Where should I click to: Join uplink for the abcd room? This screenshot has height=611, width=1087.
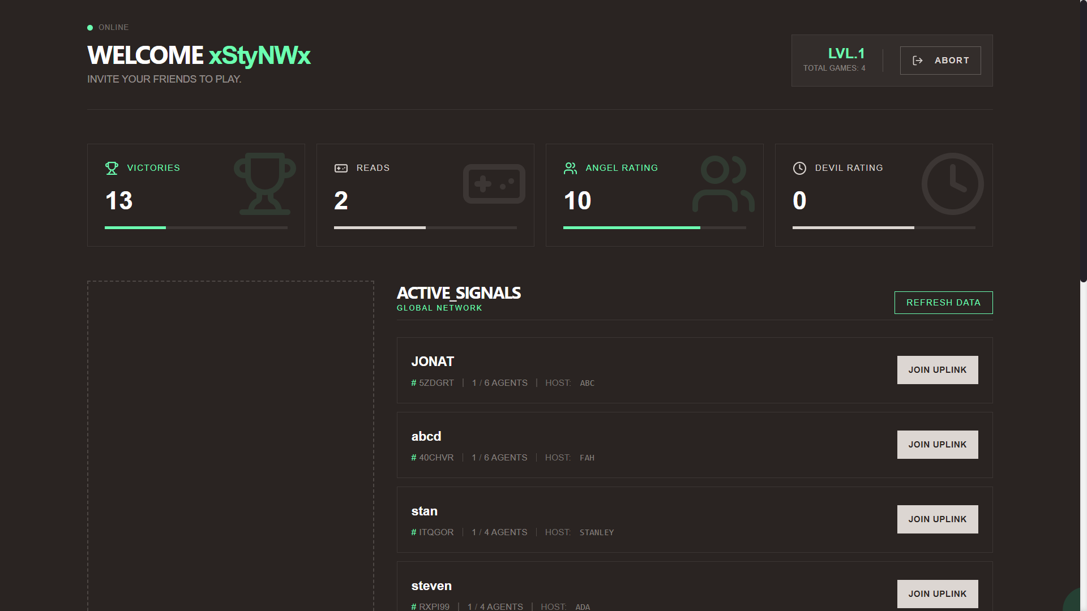coord(937,445)
